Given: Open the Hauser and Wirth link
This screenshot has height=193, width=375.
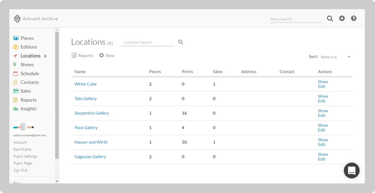Looking at the screenshot, I should point(91,142).
